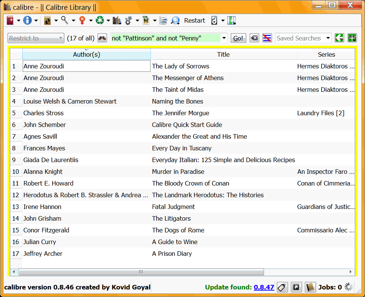
Task: Select author Agnes Savill
Action: tap(40, 136)
